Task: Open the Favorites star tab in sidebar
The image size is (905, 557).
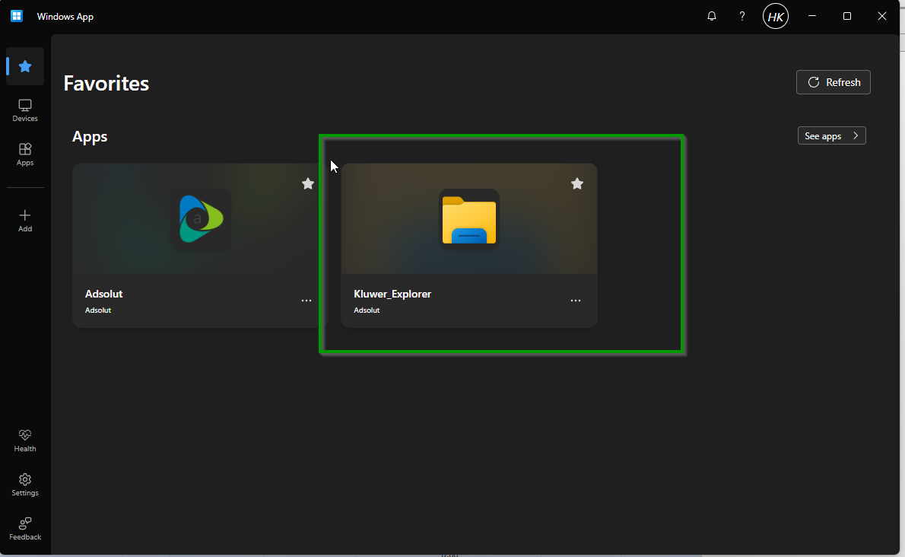Action: [25, 67]
